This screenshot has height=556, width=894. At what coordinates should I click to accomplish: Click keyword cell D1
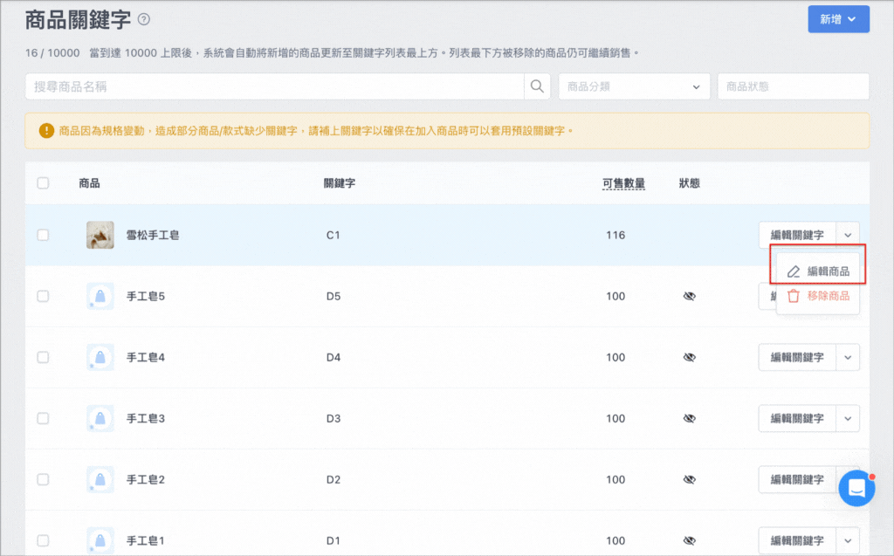point(333,540)
